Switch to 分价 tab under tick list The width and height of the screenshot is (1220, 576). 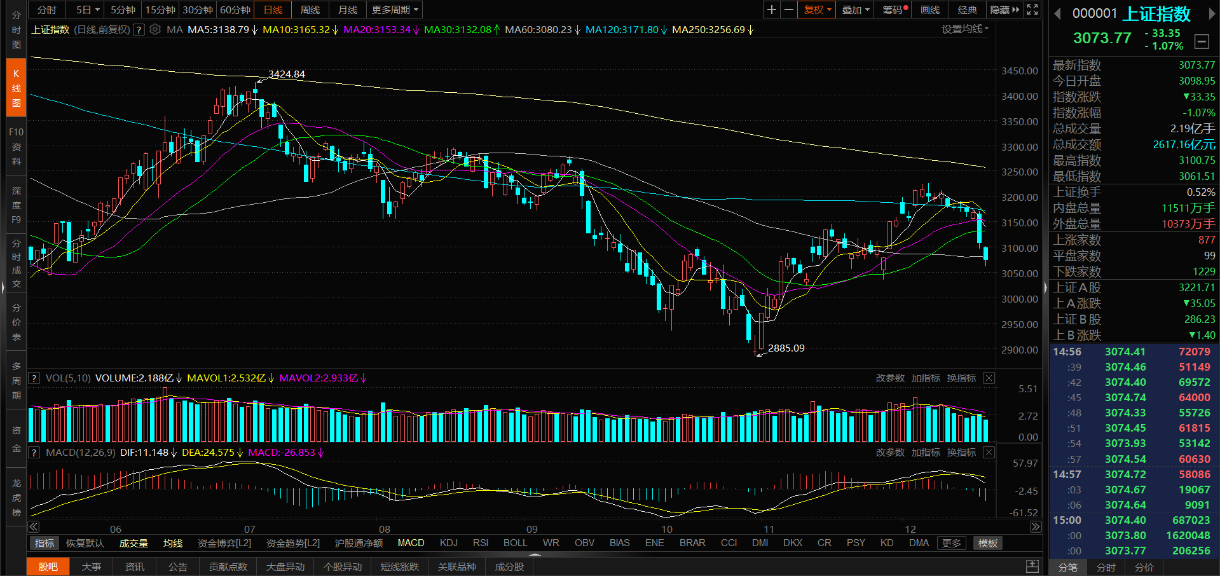point(1144,567)
